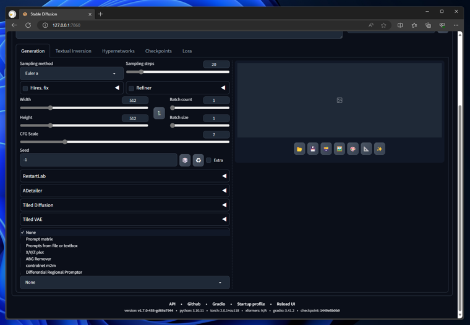Click the Sampling steps number box

[216, 64]
